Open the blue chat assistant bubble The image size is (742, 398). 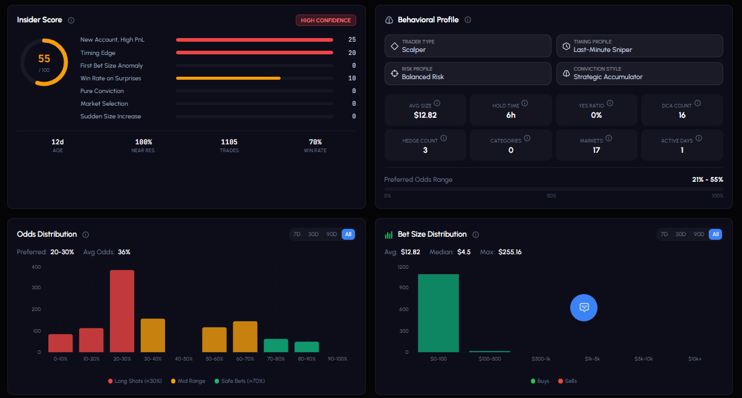point(584,307)
